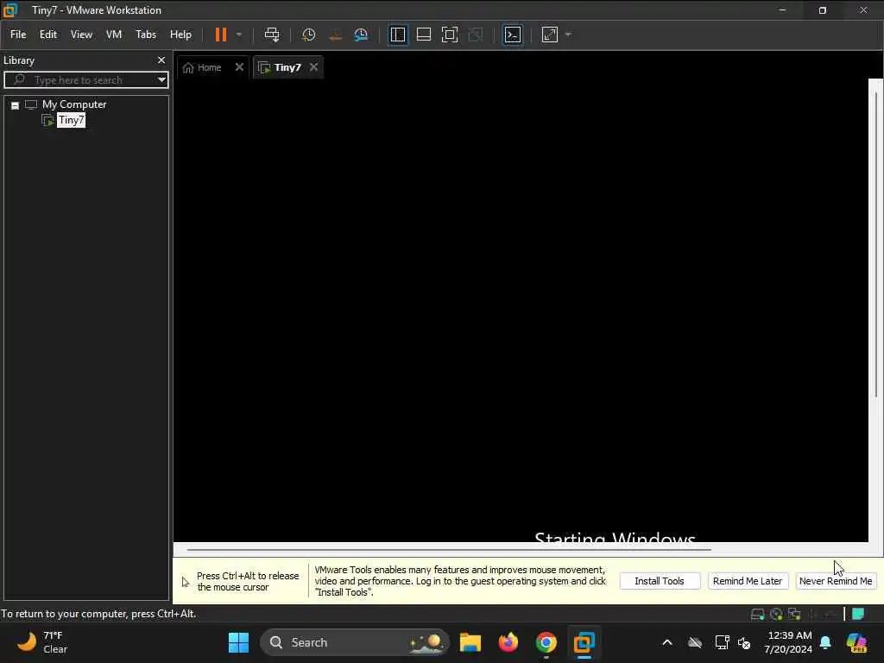Click the network display tray icon
Viewport: 884px width, 663px height.
coord(722,642)
